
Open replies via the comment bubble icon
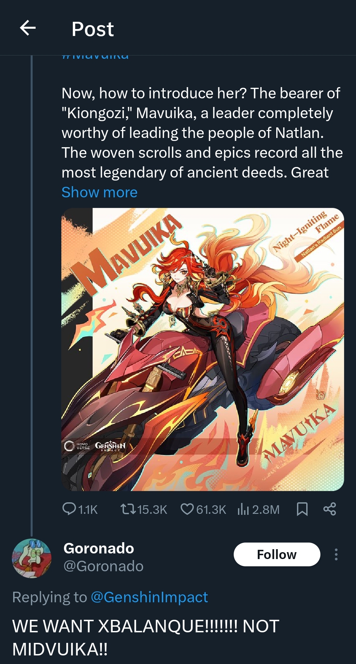tap(70, 509)
